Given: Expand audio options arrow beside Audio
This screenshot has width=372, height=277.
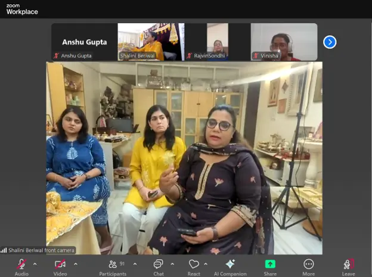Looking at the screenshot, I should pos(35,264).
